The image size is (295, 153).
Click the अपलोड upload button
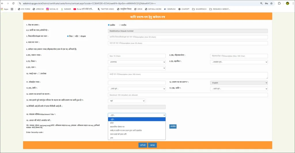(173, 126)
